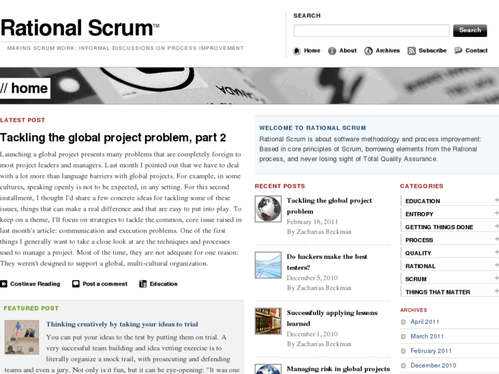Click the Continue Reading arrow icon
499x374 pixels.
pos(4,283)
